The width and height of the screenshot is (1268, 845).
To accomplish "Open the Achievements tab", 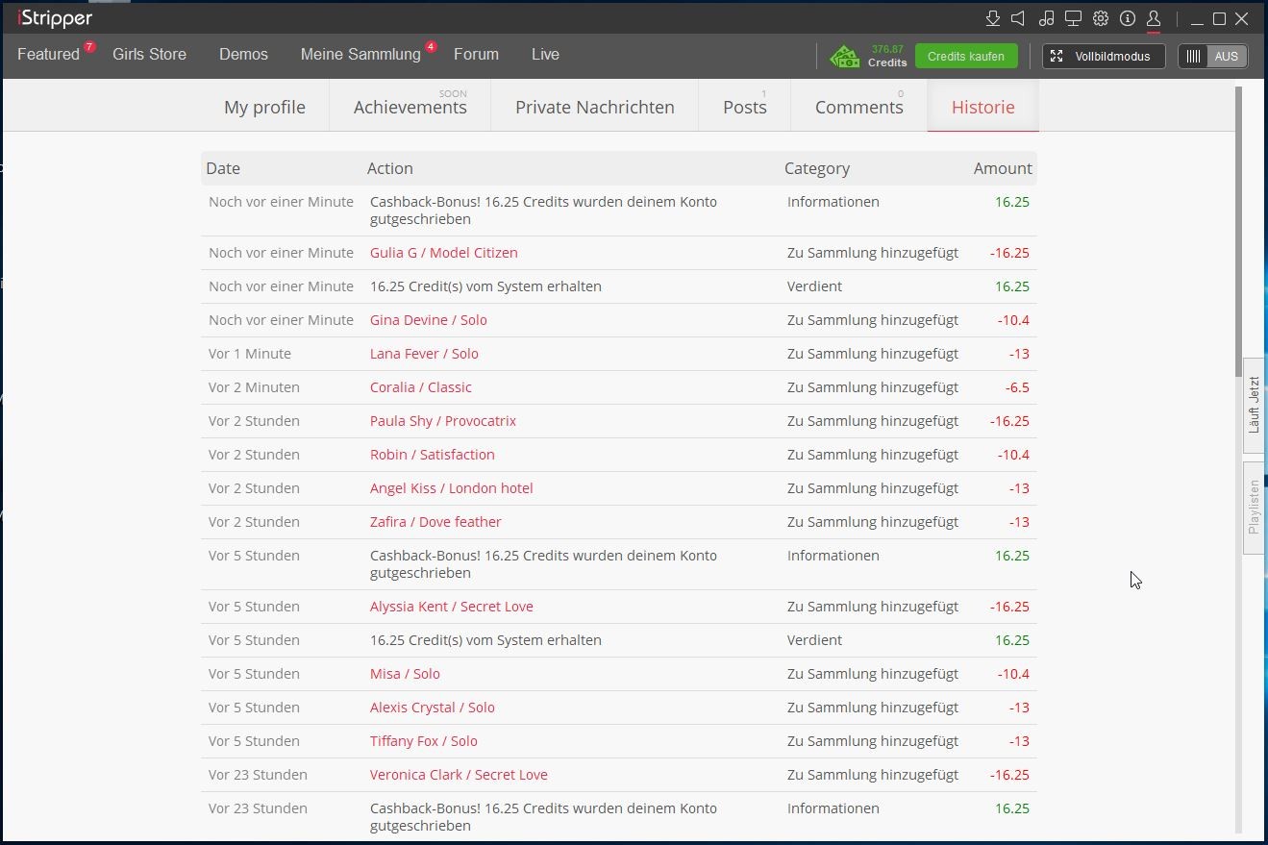I will pyautogui.click(x=410, y=107).
